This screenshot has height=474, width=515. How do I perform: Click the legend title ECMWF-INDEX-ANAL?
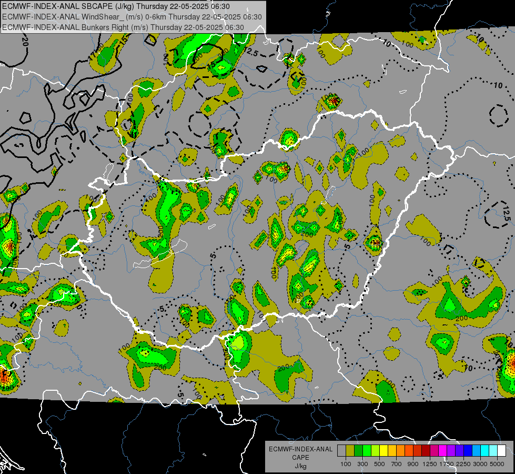[300, 449]
